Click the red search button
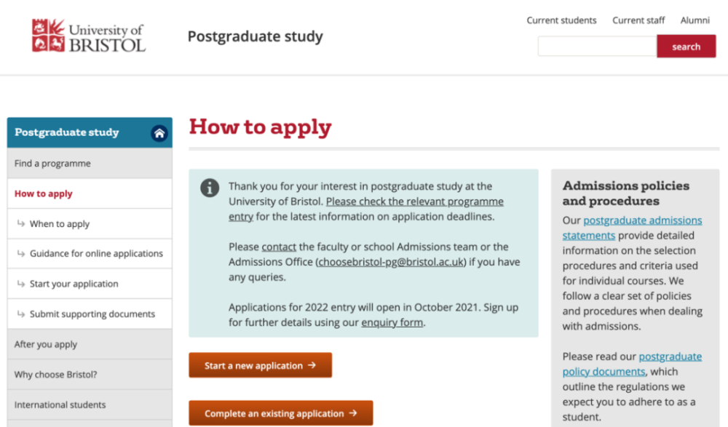Viewport: 728px width, 427px height. 687,47
